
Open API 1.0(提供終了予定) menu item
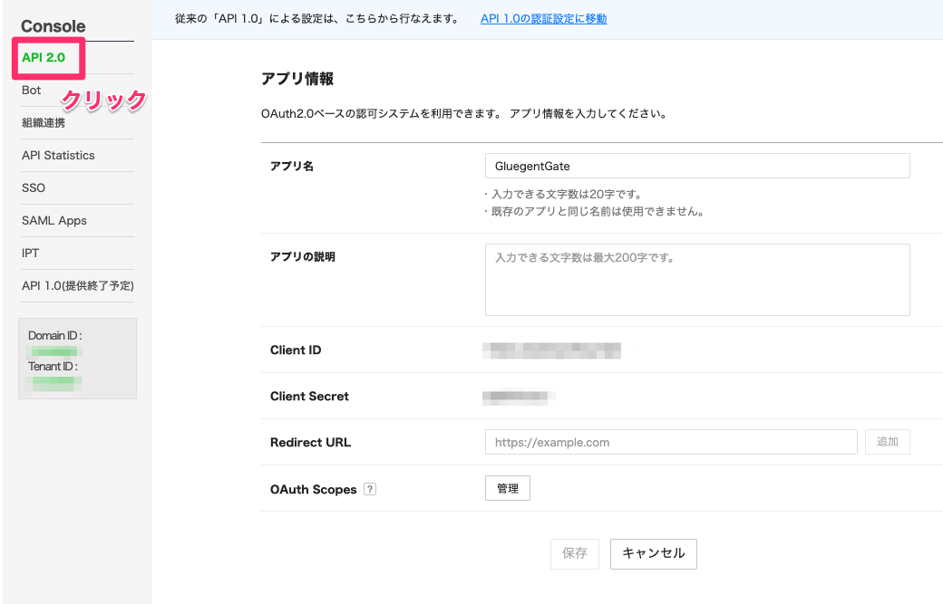pos(78,286)
